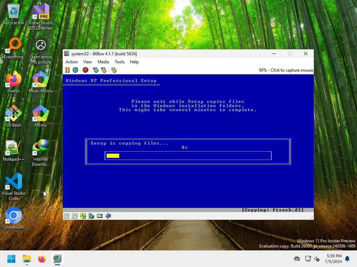The image size is (357, 267).
Task: Open the View menu
Action: (88, 62)
